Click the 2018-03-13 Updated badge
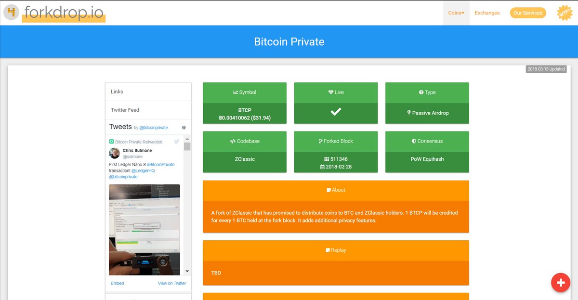578x300 pixels. tap(546, 69)
